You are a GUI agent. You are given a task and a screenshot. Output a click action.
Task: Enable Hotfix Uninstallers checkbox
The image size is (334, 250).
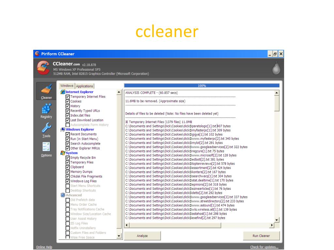point(68,228)
